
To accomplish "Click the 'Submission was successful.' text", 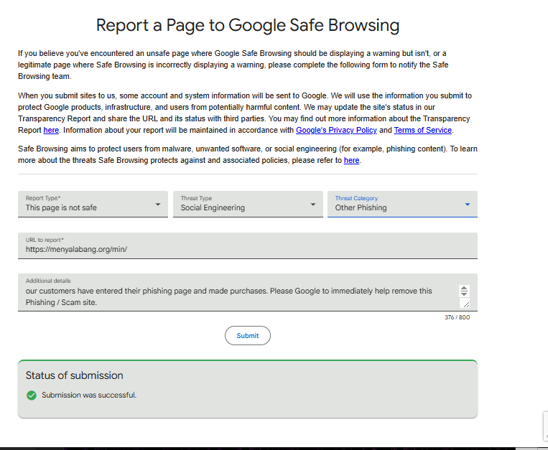I will [x=89, y=395].
